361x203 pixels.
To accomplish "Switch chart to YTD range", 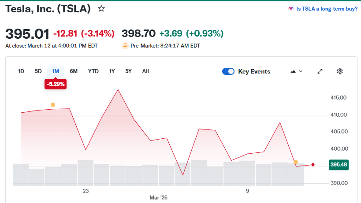I will coord(93,71).
